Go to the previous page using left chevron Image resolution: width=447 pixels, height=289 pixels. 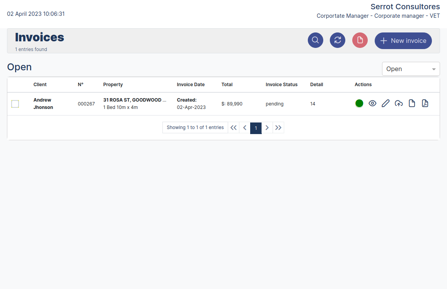tap(244, 127)
